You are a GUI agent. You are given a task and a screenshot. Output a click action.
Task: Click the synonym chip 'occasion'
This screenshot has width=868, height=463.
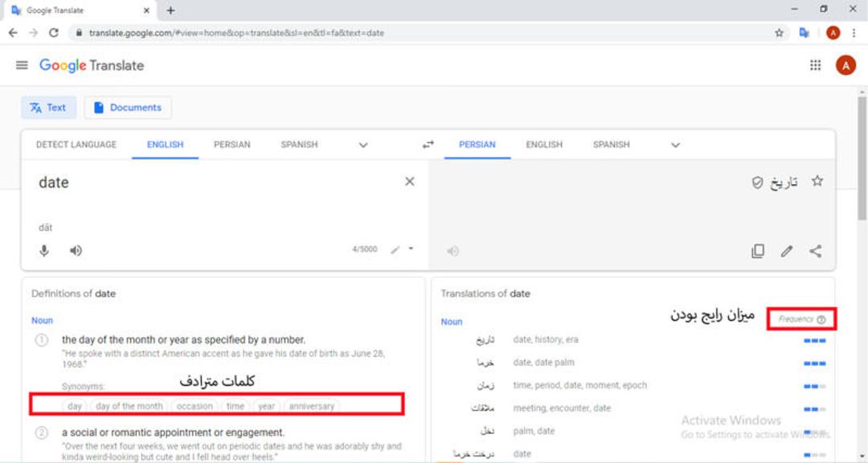click(194, 406)
